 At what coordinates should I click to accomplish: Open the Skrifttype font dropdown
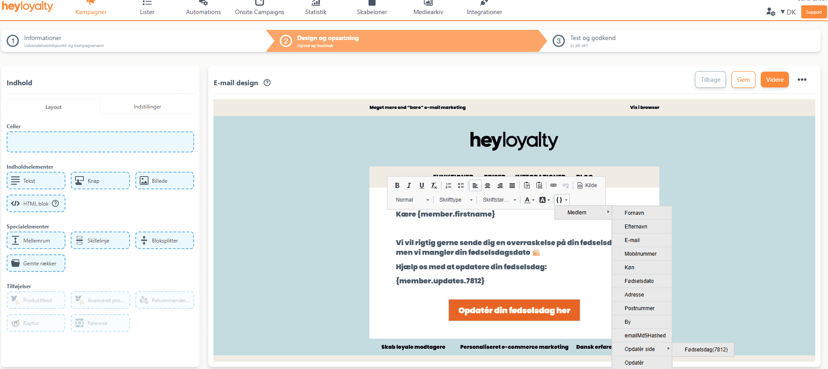tap(456, 200)
